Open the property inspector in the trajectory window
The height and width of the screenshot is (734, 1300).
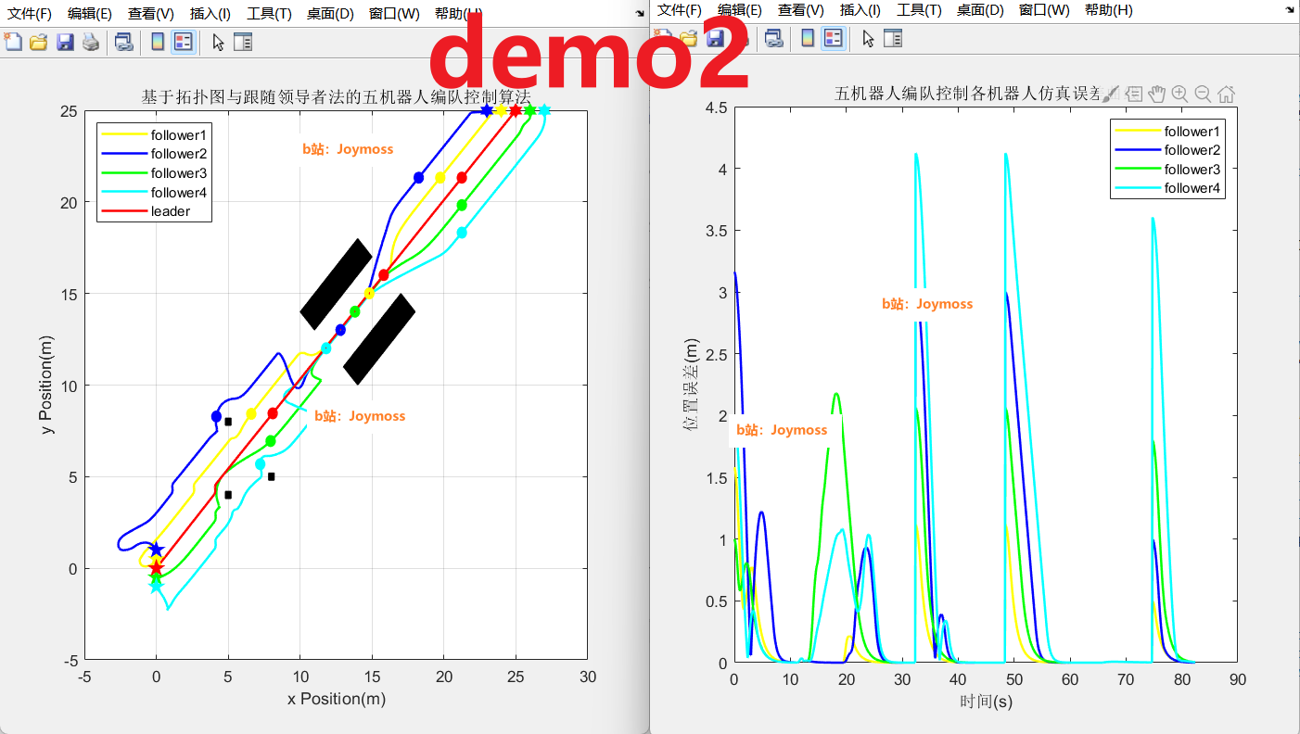pyautogui.click(x=243, y=42)
